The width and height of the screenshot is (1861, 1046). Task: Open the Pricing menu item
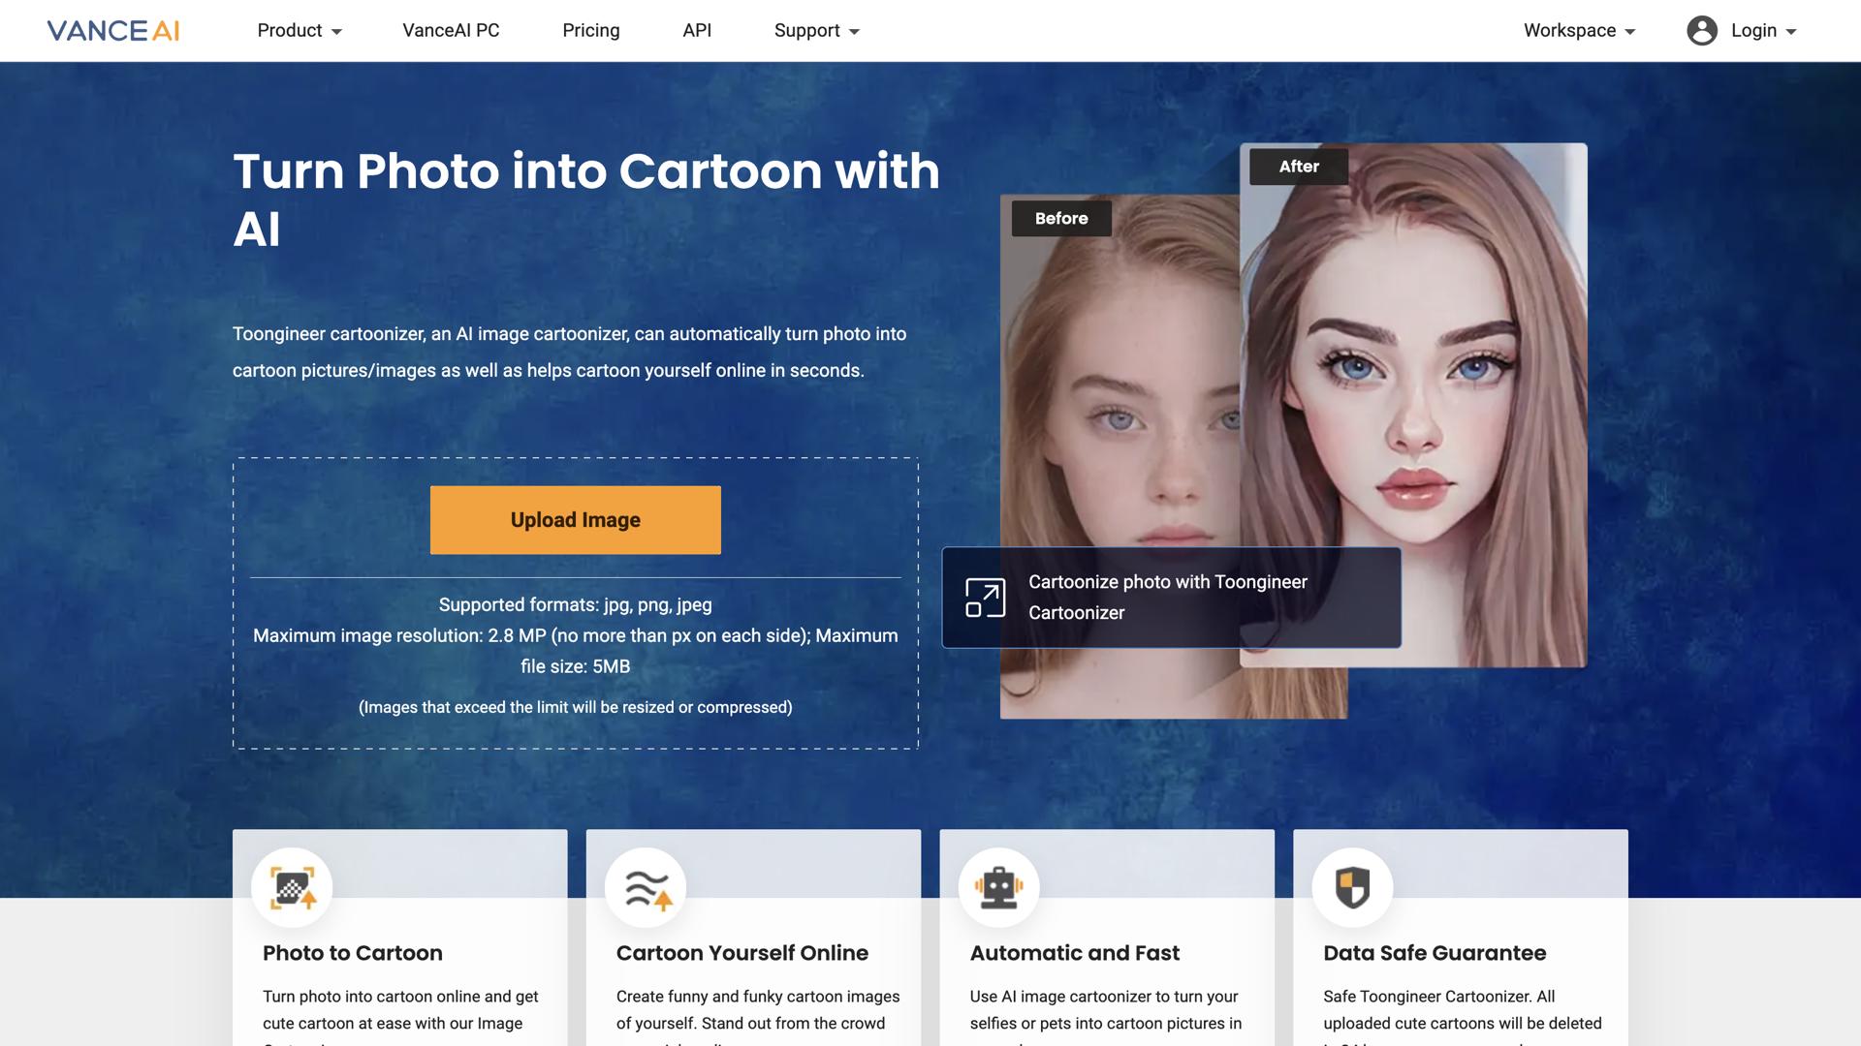tap(590, 31)
